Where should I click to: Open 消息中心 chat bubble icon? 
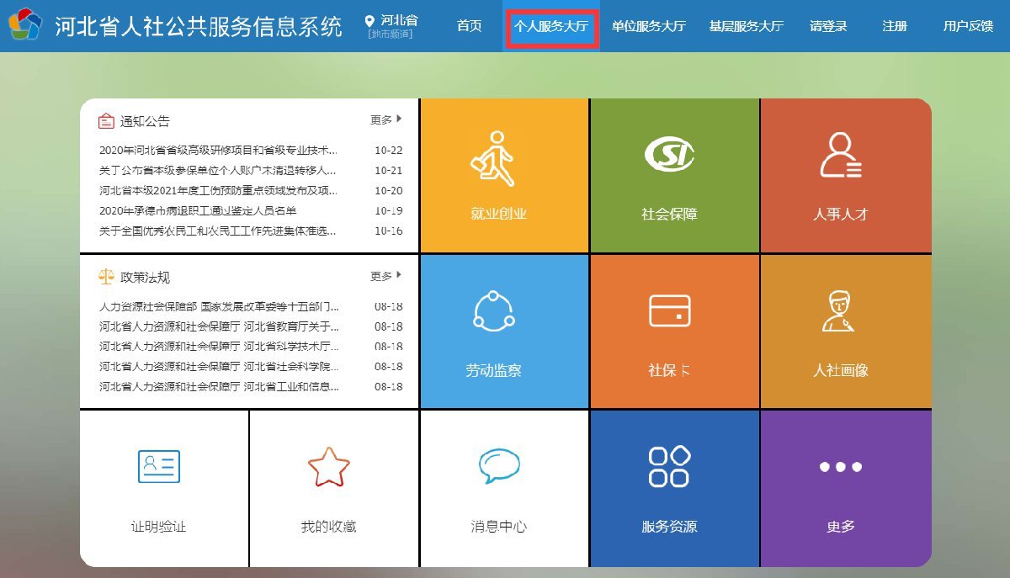point(499,466)
